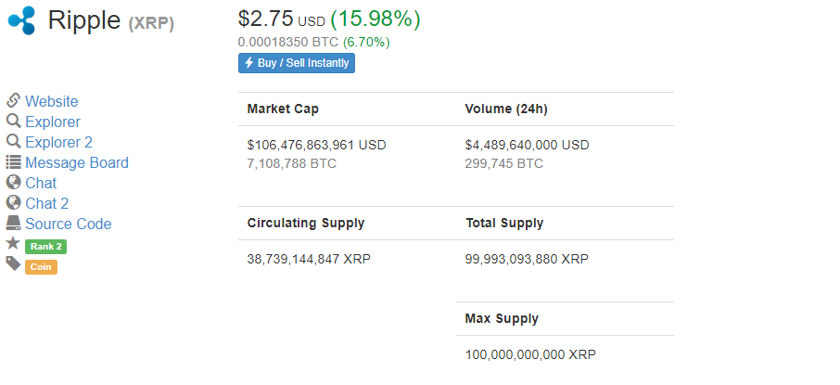
Task: Open the Website link
Action: pyautogui.click(x=51, y=101)
